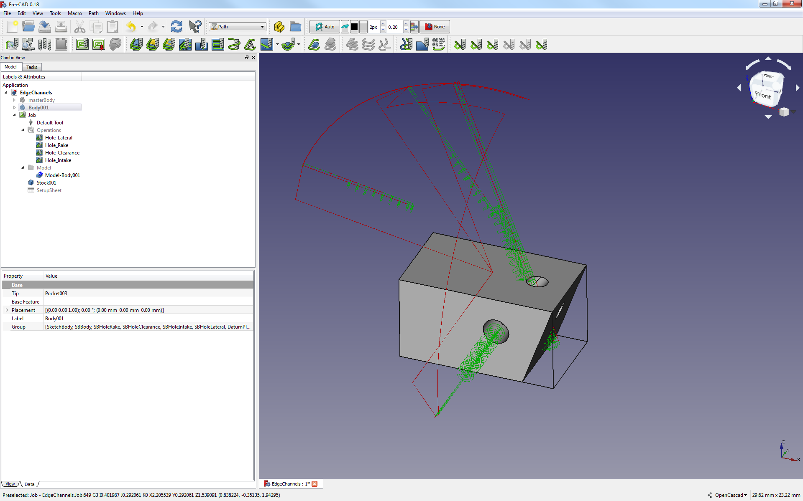The image size is (803, 501).
Task: Collapse the Job tree node
Action: pos(14,115)
